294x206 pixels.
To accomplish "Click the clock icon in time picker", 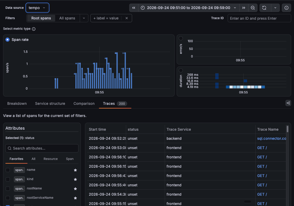I will coord(143,8).
